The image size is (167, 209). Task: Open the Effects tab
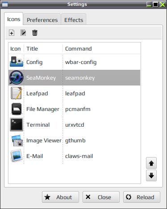[x=74, y=20]
